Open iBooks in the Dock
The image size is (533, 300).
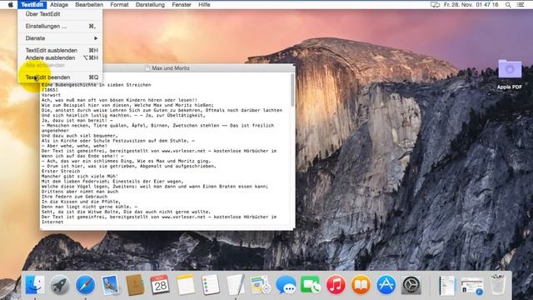[361, 285]
